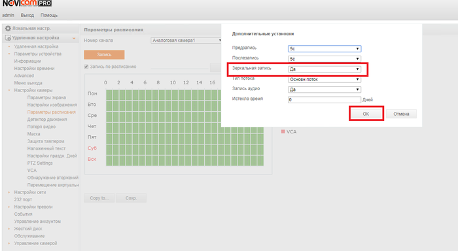The image size is (458, 251).
Task: Click the admin menu item
Action: pos(8,15)
